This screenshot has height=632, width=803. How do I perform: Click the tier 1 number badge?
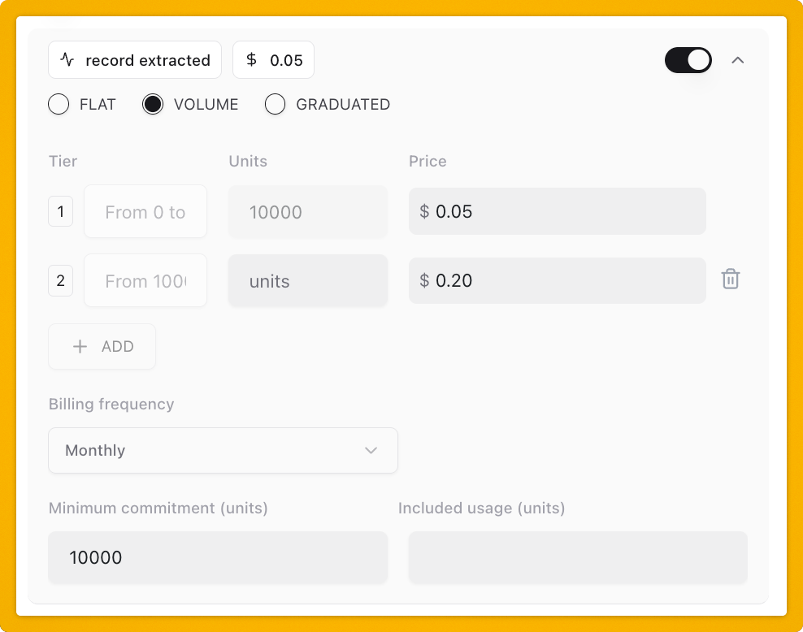point(60,210)
